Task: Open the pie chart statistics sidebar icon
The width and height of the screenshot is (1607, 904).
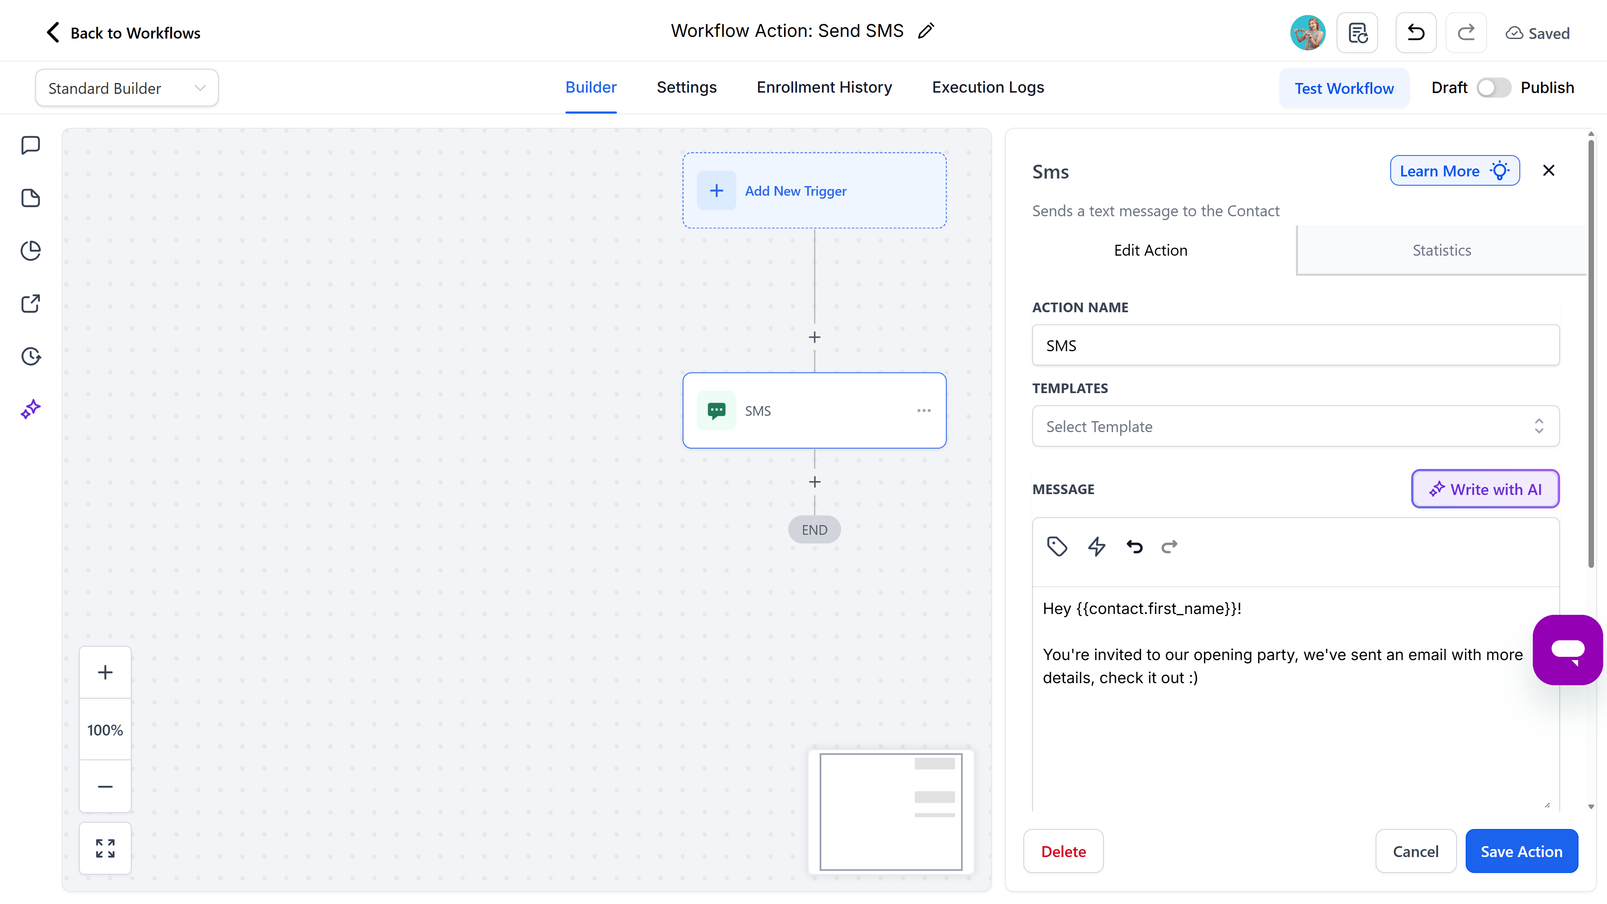Action: click(31, 251)
